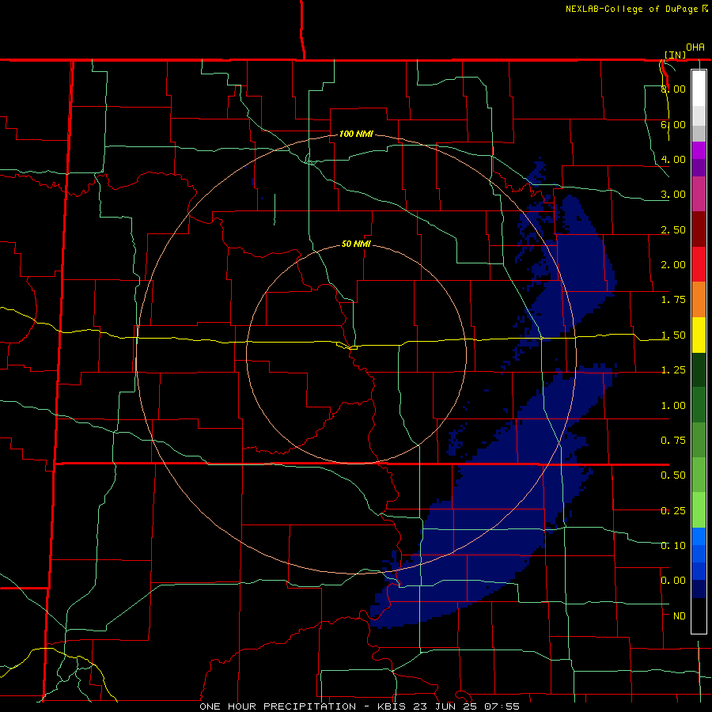Select the bright red swatch beside 2.00
The width and height of the screenshot is (712, 712).
(x=699, y=264)
